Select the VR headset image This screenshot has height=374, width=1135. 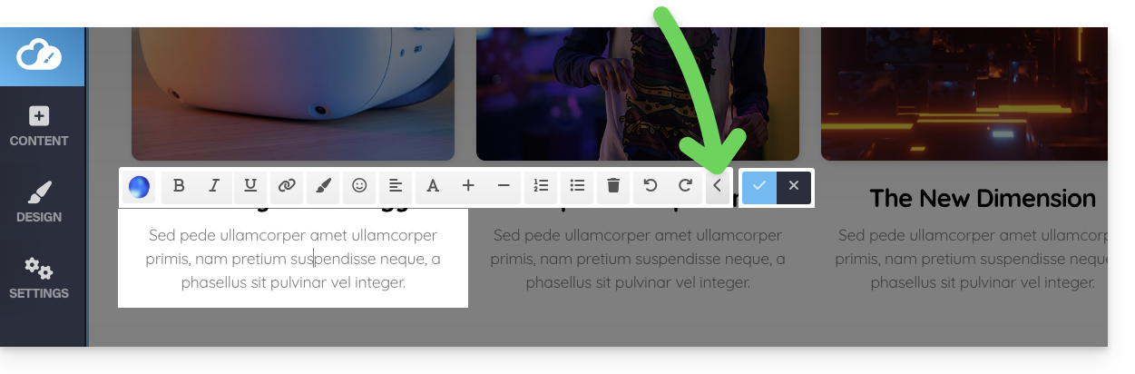(293, 93)
